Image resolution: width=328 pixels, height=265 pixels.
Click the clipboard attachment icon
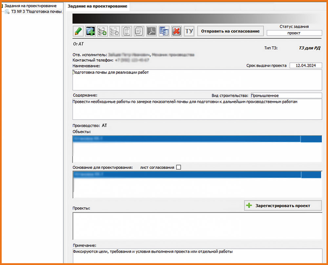coord(127,31)
